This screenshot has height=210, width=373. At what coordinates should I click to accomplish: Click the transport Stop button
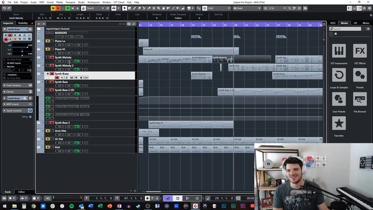(x=178, y=198)
